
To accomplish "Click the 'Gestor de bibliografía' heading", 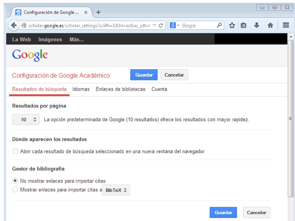I will tap(38, 169).
